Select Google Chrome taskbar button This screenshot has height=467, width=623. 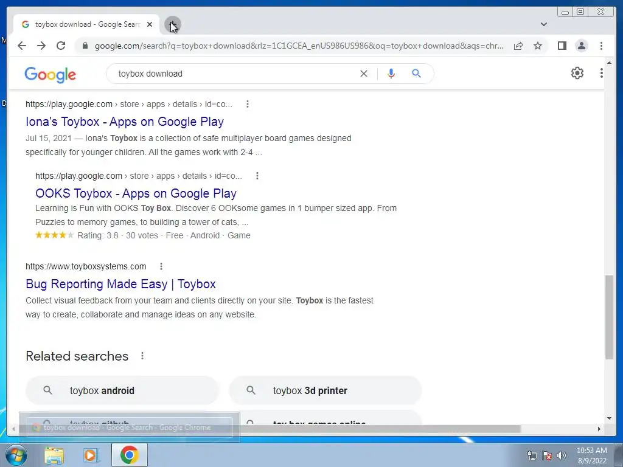point(130,455)
